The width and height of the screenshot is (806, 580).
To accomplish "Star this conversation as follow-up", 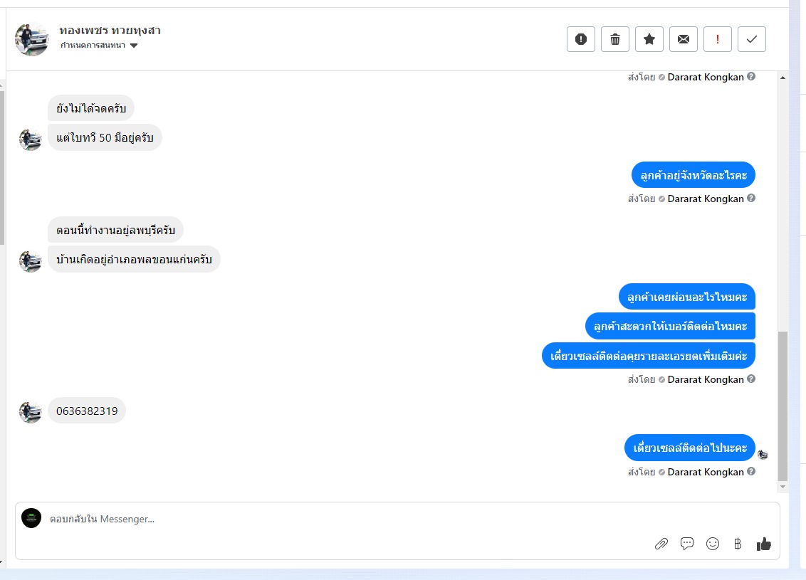I will pyautogui.click(x=649, y=39).
